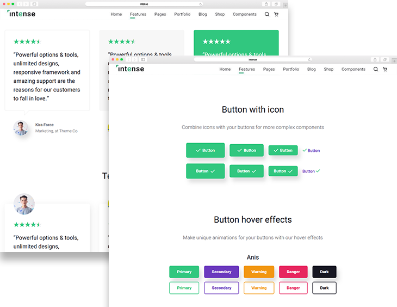Open the Components menu in the back window
This screenshot has width=397, height=307.
pos(244,15)
